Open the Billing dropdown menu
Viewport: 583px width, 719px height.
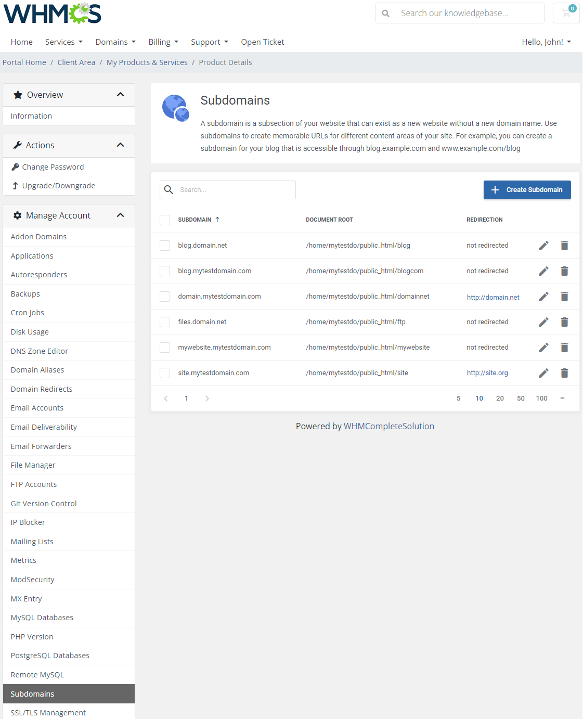163,42
